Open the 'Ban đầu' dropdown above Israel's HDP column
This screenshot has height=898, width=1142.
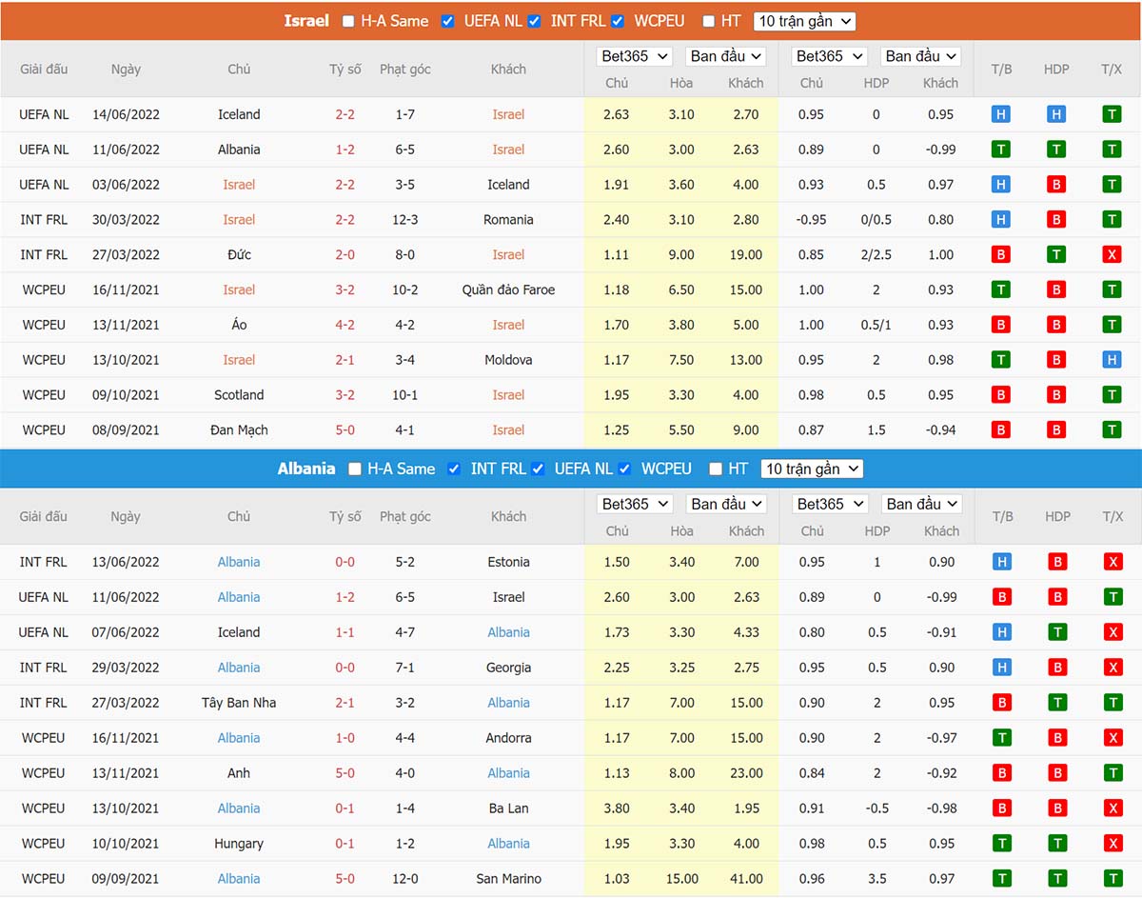(x=920, y=56)
